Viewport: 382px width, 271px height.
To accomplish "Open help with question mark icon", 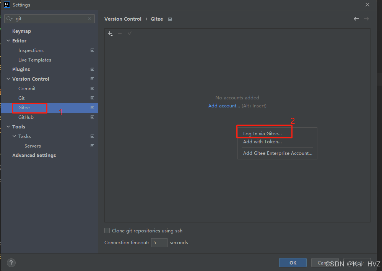I will tap(11, 263).
